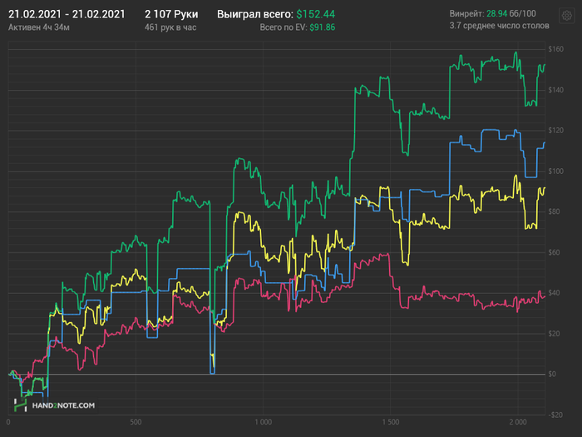
Task: Select the $100 axis label
Action: 555,171
